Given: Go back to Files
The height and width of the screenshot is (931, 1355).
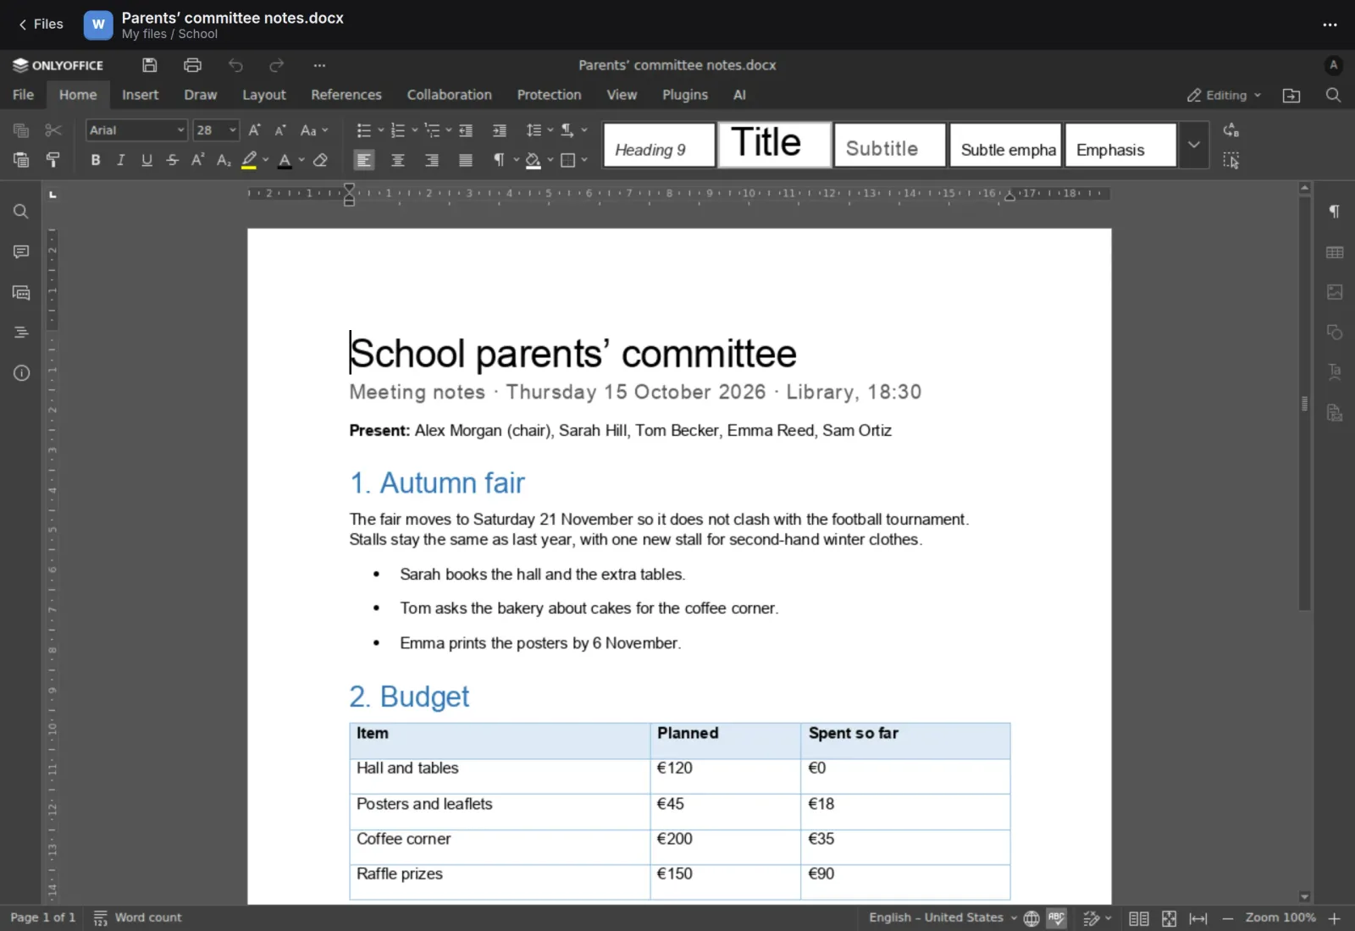Looking at the screenshot, I should (41, 25).
